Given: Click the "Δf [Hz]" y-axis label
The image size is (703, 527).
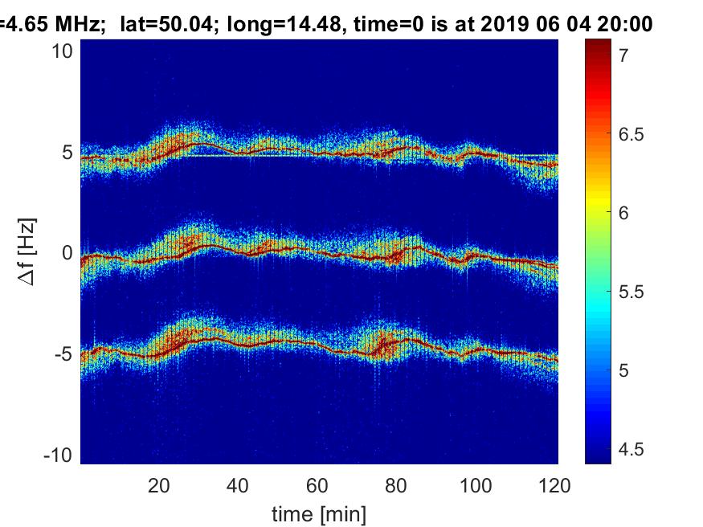Looking at the screenshot, I should [27, 254].
